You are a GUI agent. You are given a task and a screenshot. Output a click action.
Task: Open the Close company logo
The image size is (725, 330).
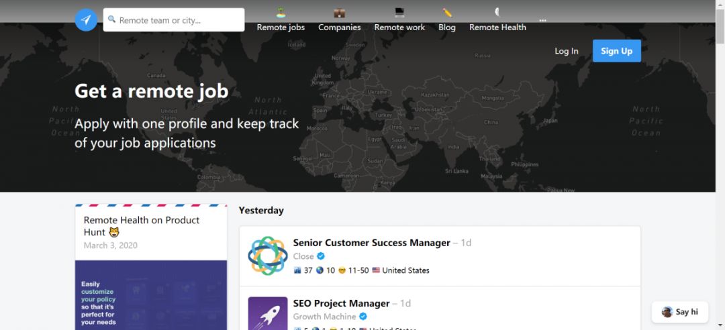pyautogui.click(x=268, y=256)
